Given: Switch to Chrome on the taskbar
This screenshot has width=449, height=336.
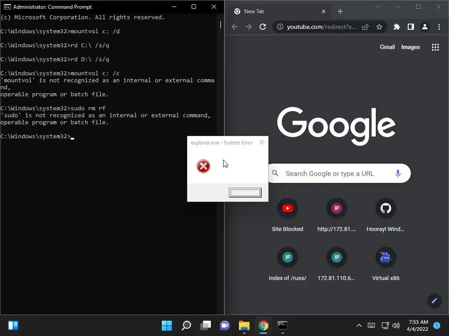Looking at the screenshot, I should 263,325.
